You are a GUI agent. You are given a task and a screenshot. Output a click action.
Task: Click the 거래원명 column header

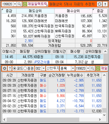(28, 75)
